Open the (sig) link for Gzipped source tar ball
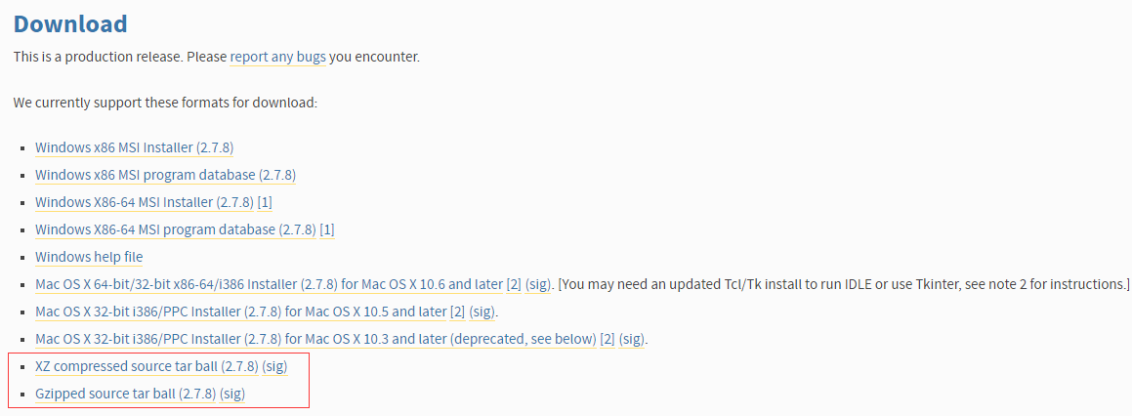This screenshot has height=416, width=1132. coord(232,394)
